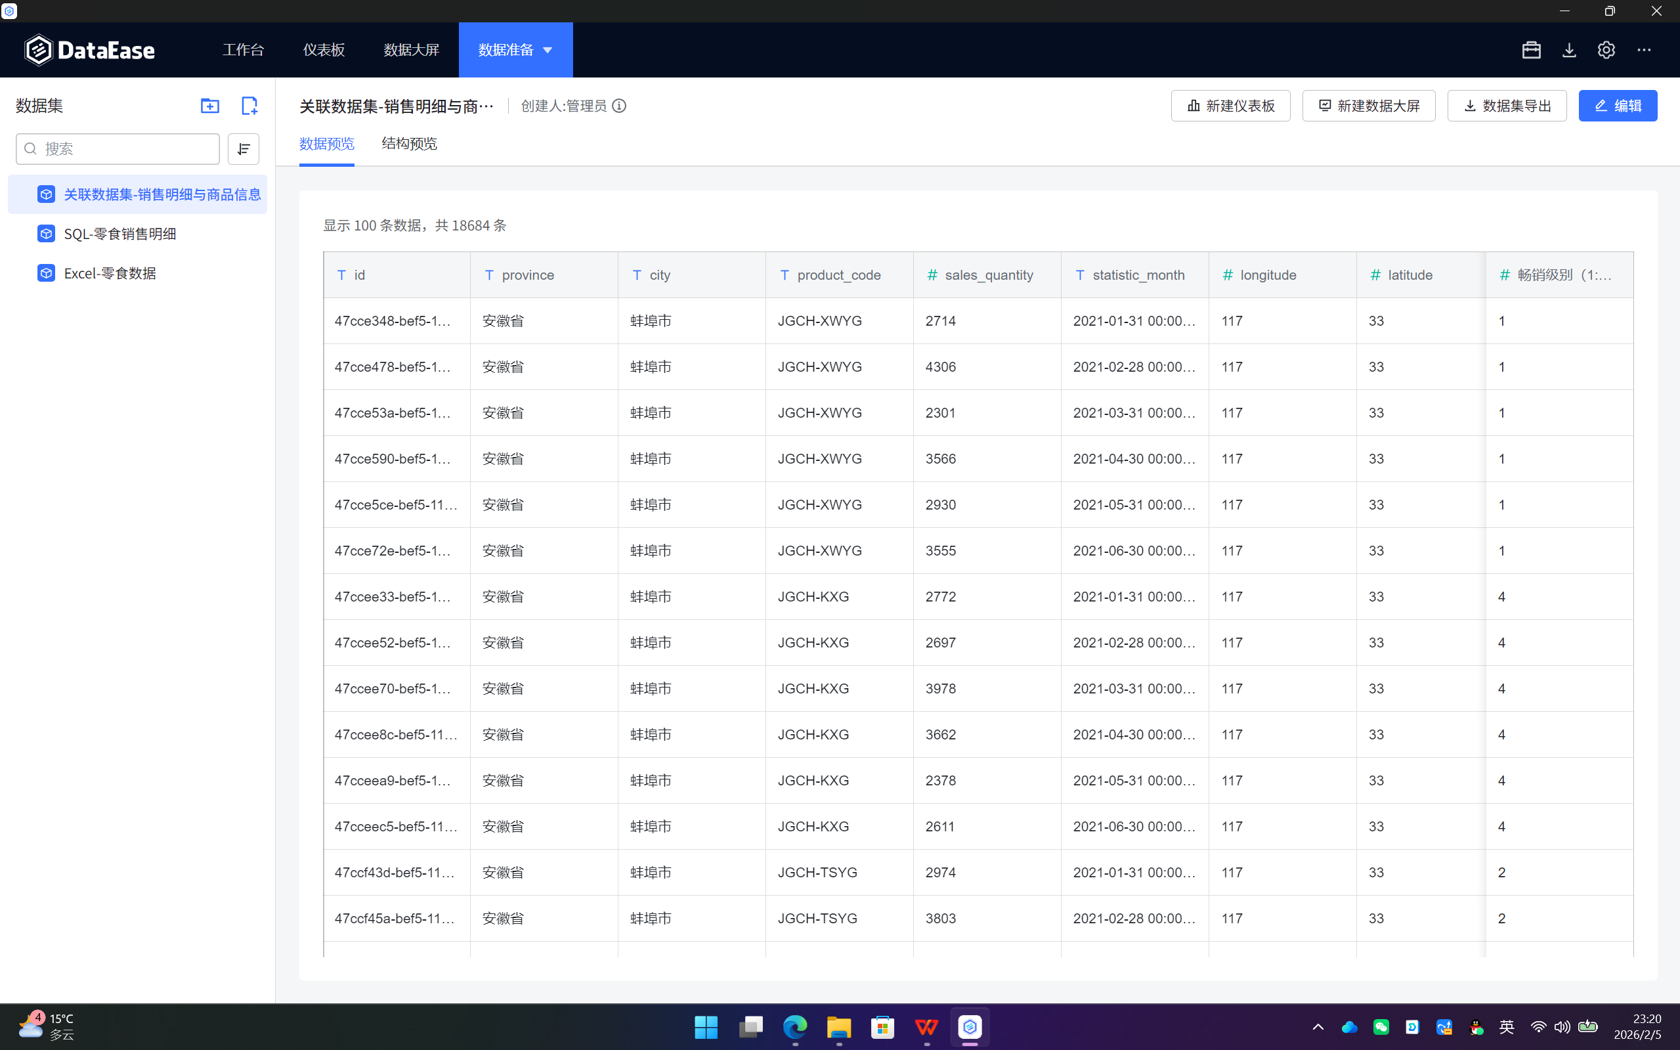Open the 仪表板 menu

(324, 50)
